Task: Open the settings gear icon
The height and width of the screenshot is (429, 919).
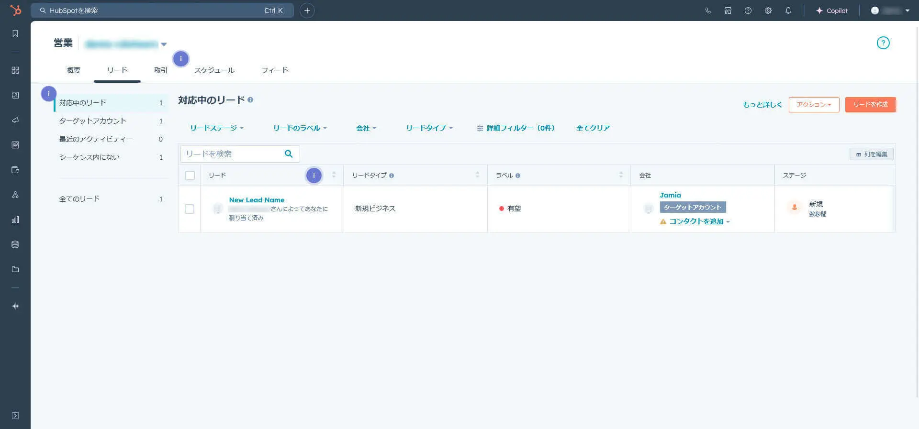Action: tap(768, 11)
